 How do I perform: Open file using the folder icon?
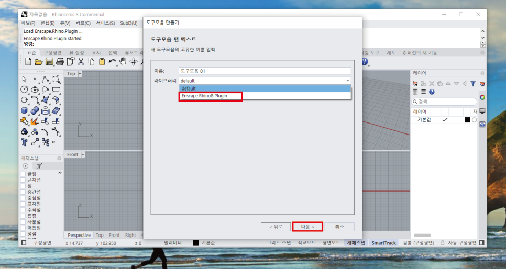tap(38, 62)
